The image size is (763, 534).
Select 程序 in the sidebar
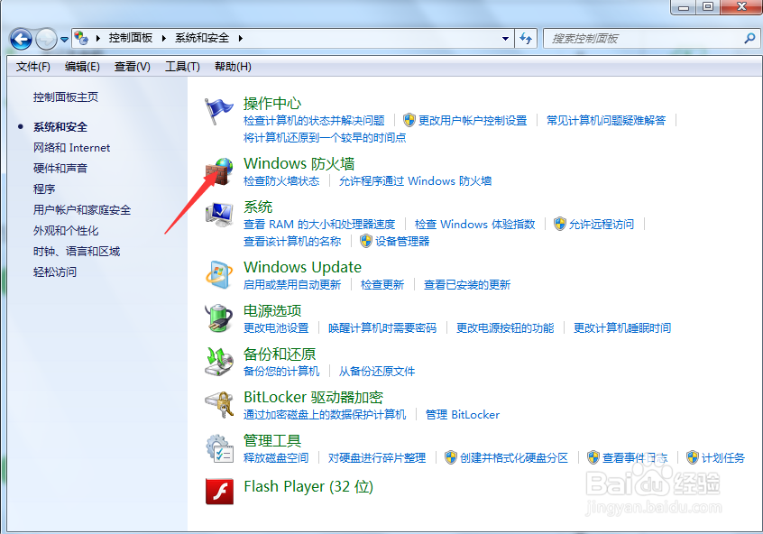pyautogui.click(x=44, y=189)
